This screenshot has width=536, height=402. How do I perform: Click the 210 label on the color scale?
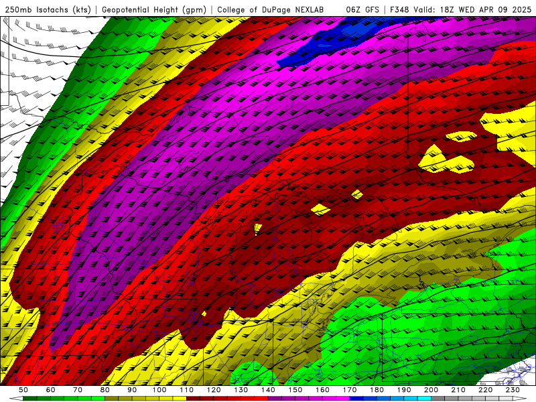coord(458,390)
